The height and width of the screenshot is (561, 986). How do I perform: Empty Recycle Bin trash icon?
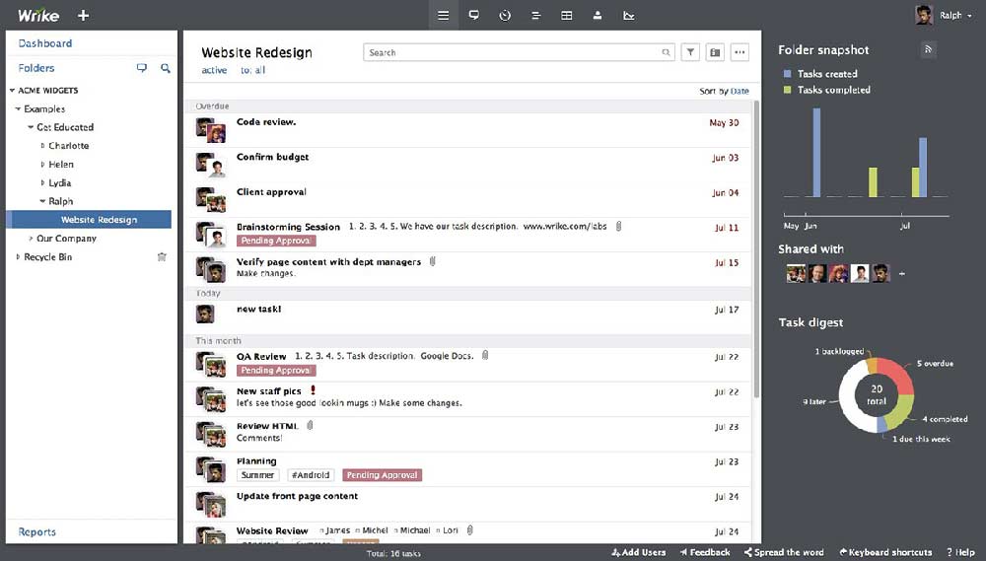[x=162, y=256]
